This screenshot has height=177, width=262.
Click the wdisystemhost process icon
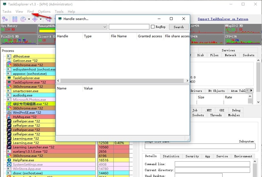(x=9, y=69)
